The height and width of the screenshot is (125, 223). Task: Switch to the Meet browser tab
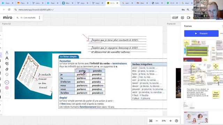click(67, 3)
